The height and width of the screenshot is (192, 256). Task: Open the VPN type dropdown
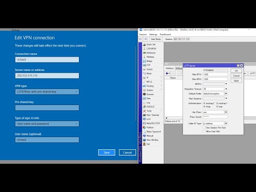coord(47,92)
